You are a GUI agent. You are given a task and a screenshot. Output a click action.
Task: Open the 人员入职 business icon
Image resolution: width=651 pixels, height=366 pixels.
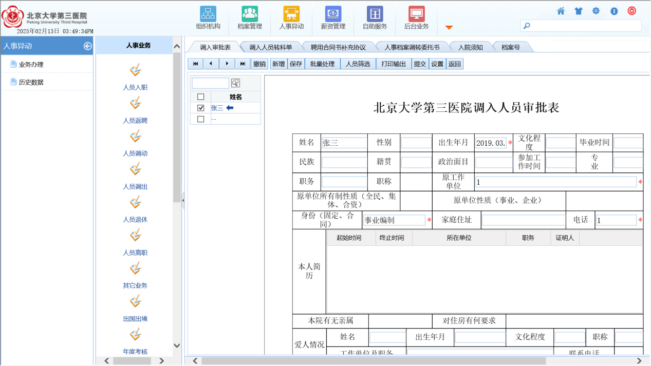point(135,70)
